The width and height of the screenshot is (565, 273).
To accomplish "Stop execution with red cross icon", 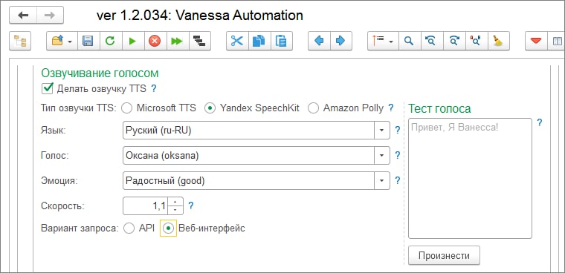I will (155, 41).
